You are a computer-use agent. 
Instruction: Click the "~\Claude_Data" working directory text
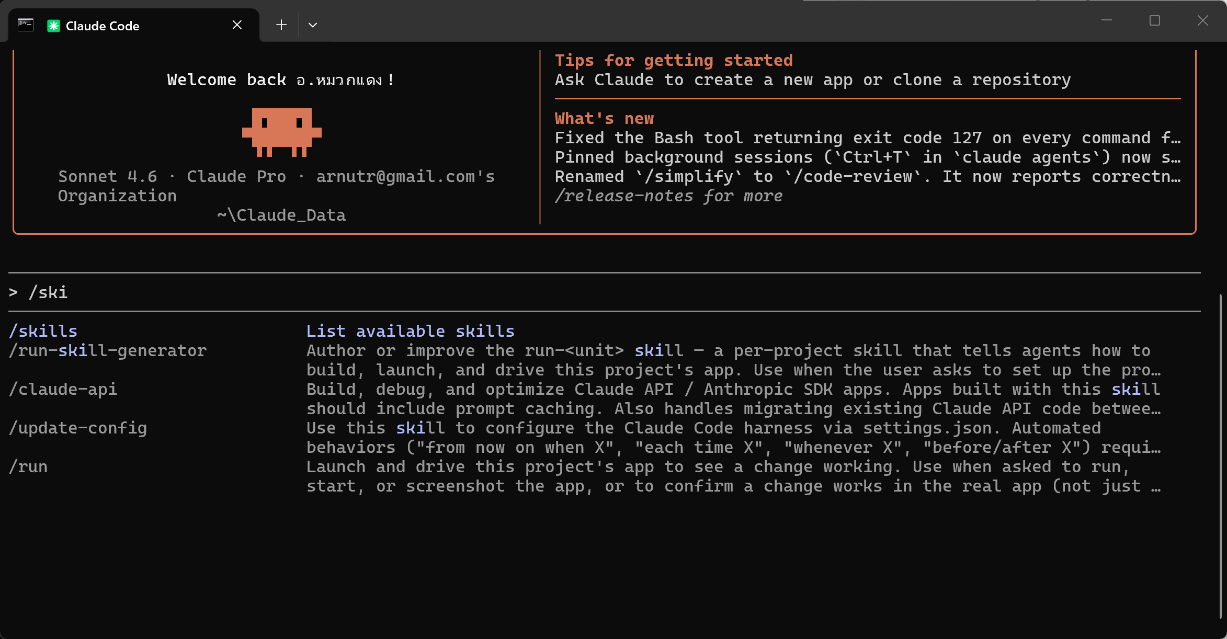click(x=281, y=215)
